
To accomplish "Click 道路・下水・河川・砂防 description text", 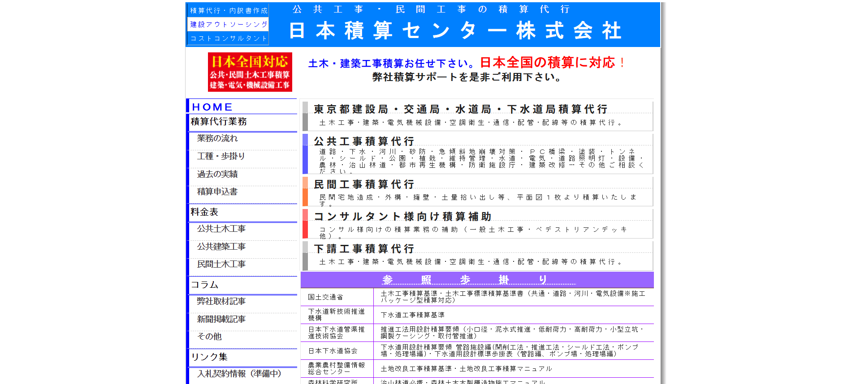I will tap(482, 161).
